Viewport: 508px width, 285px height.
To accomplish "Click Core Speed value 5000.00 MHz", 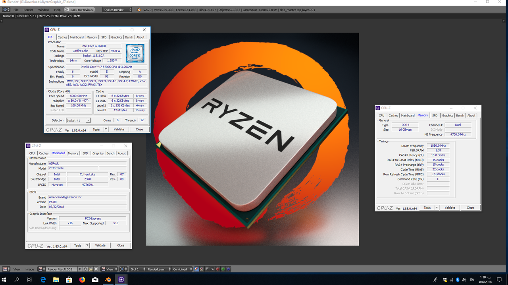I will click(x=79, y=96).
